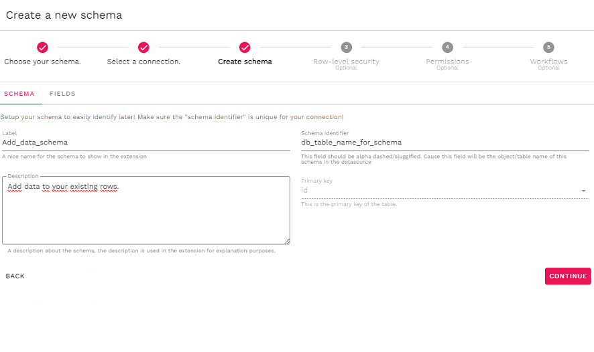Viewport: 594px width, 352px height.
Task: Open the Primary key dropdown arrow
Action: pyautogui.click(x=583, y=191)
